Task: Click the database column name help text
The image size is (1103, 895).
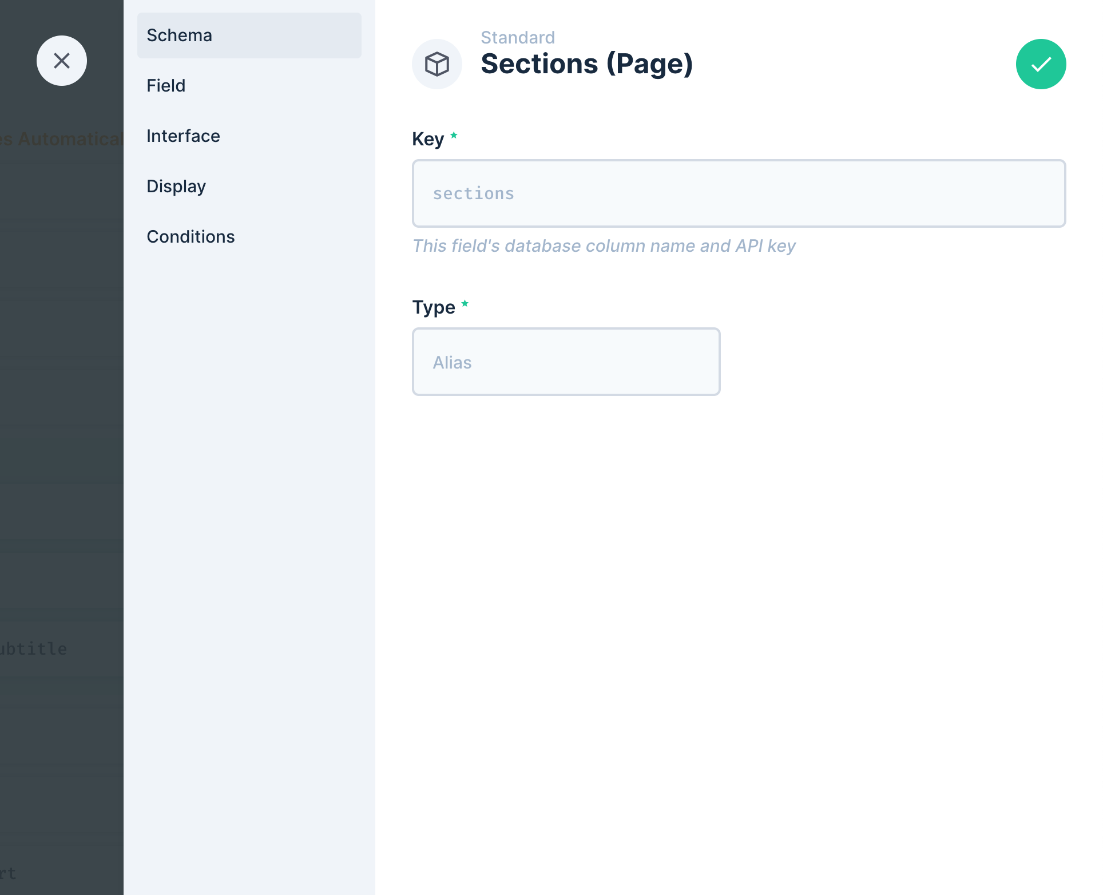Action: (604, 246)
